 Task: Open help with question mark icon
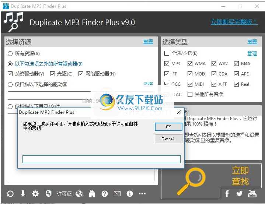tap(105, 194)
